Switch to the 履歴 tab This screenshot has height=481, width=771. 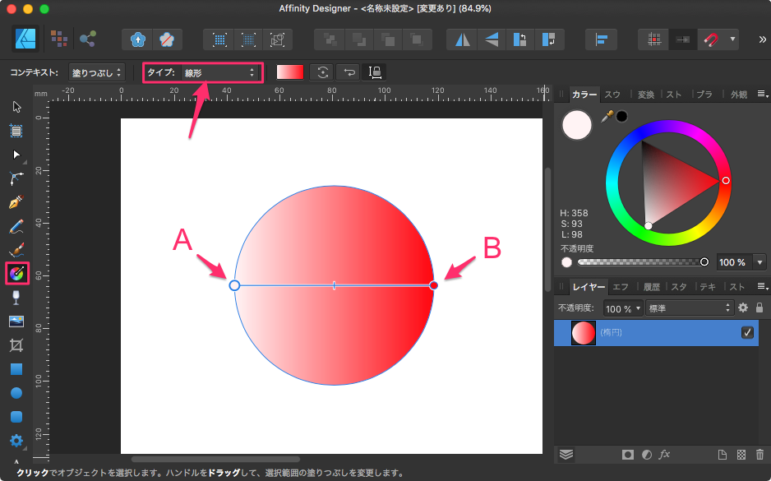point(651,287)
